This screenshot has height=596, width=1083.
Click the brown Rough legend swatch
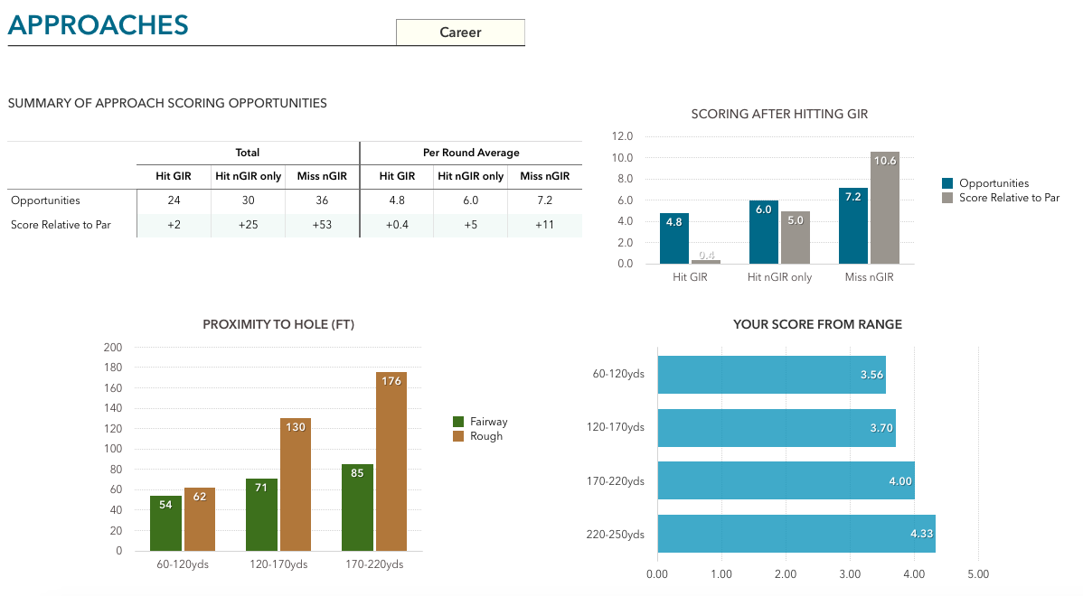tap(458, 436)
